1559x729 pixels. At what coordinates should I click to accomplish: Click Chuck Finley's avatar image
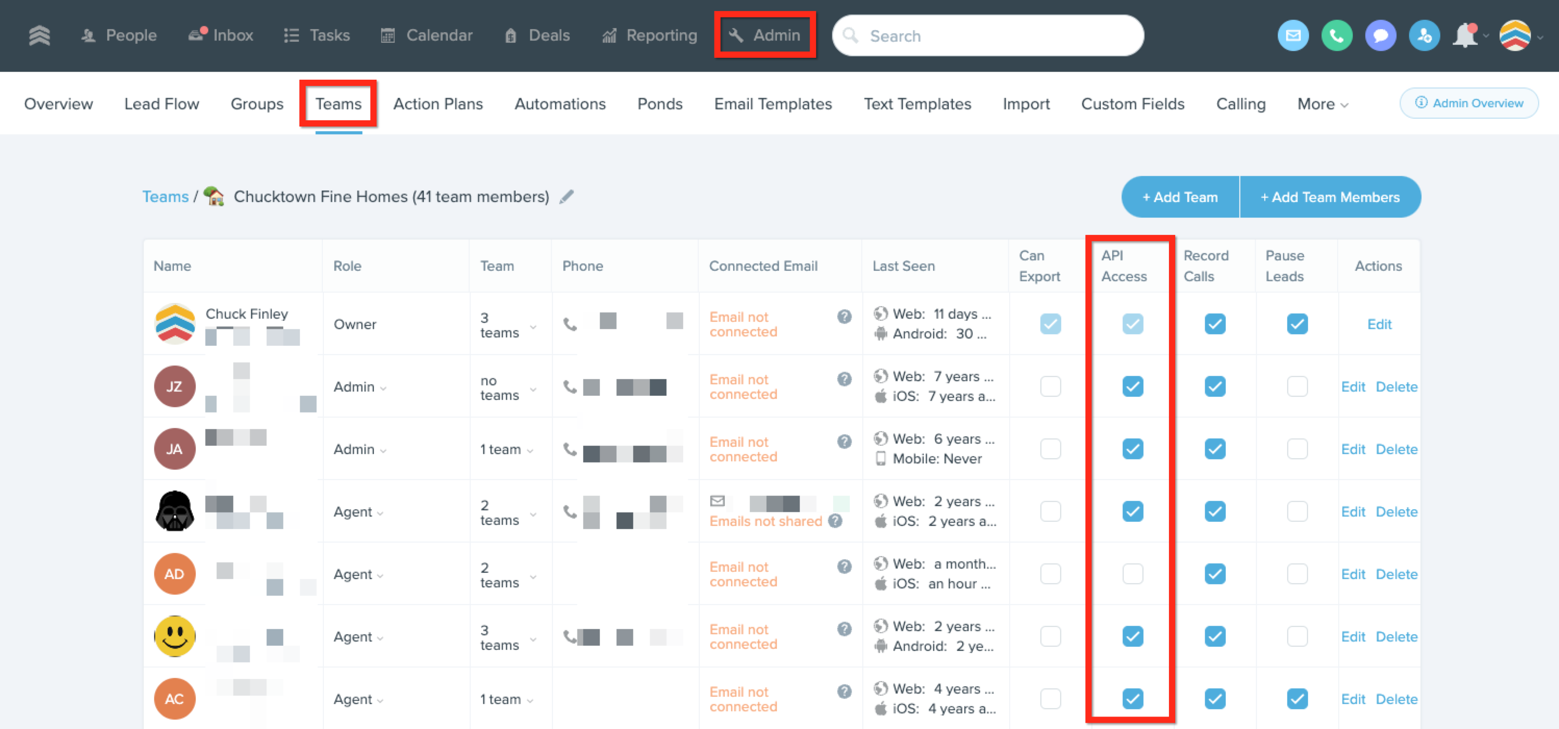tap(175, 324)
